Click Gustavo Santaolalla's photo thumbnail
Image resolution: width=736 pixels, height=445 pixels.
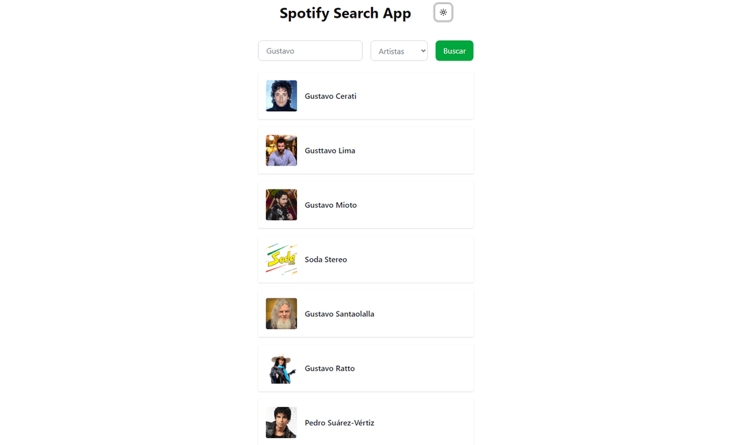point(281,314)
